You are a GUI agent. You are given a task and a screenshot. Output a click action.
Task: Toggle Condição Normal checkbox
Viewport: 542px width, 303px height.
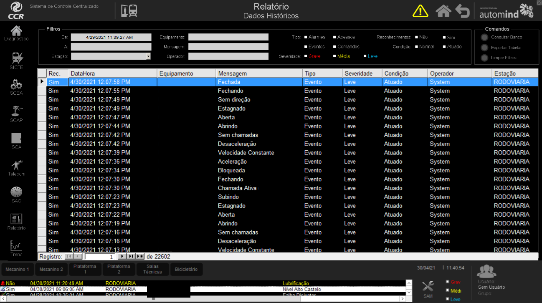[416, 47]
